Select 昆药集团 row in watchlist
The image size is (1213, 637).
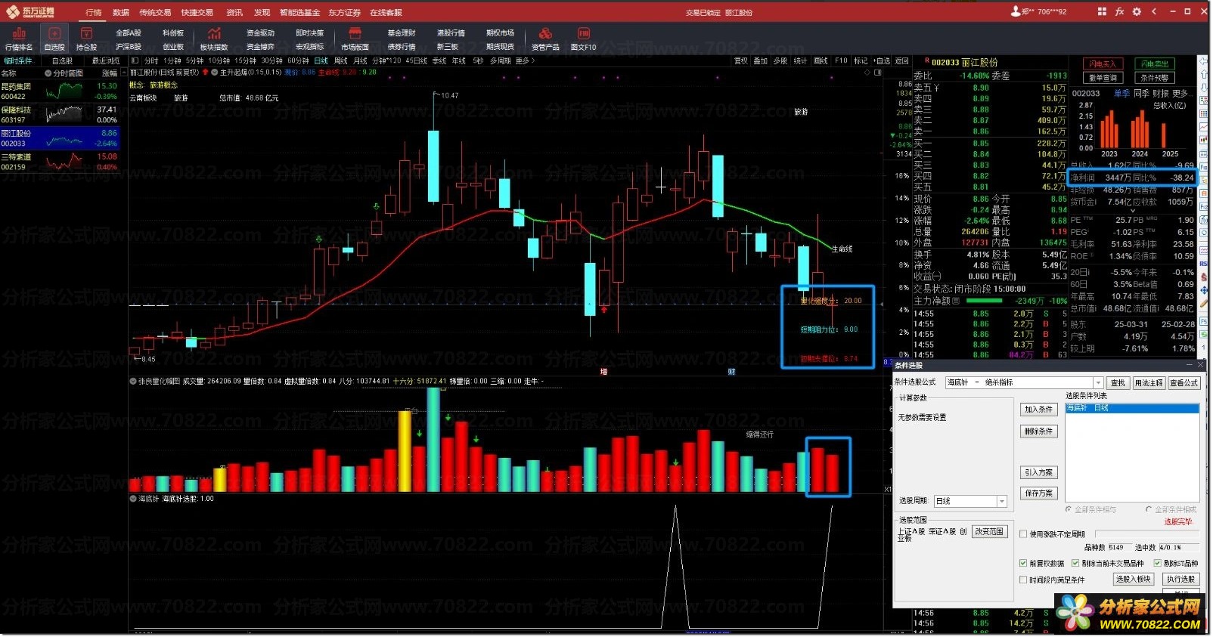click(x=60, y=91)
